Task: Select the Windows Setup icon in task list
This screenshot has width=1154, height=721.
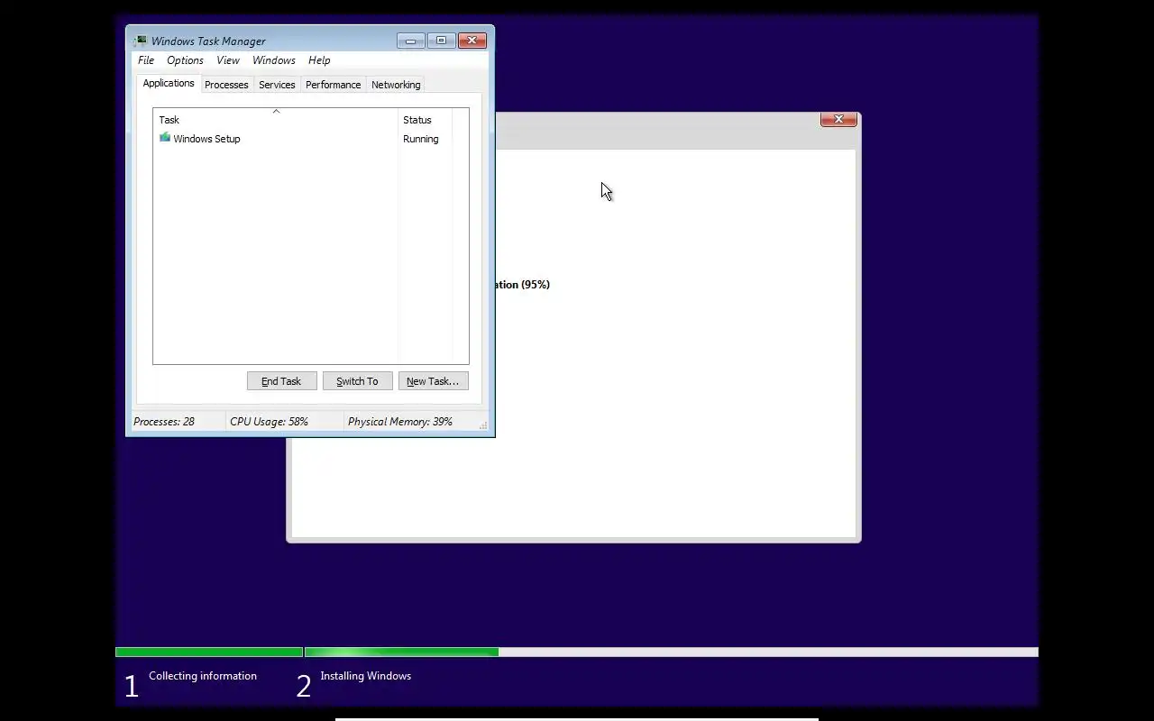Action: tap(165, 138)
